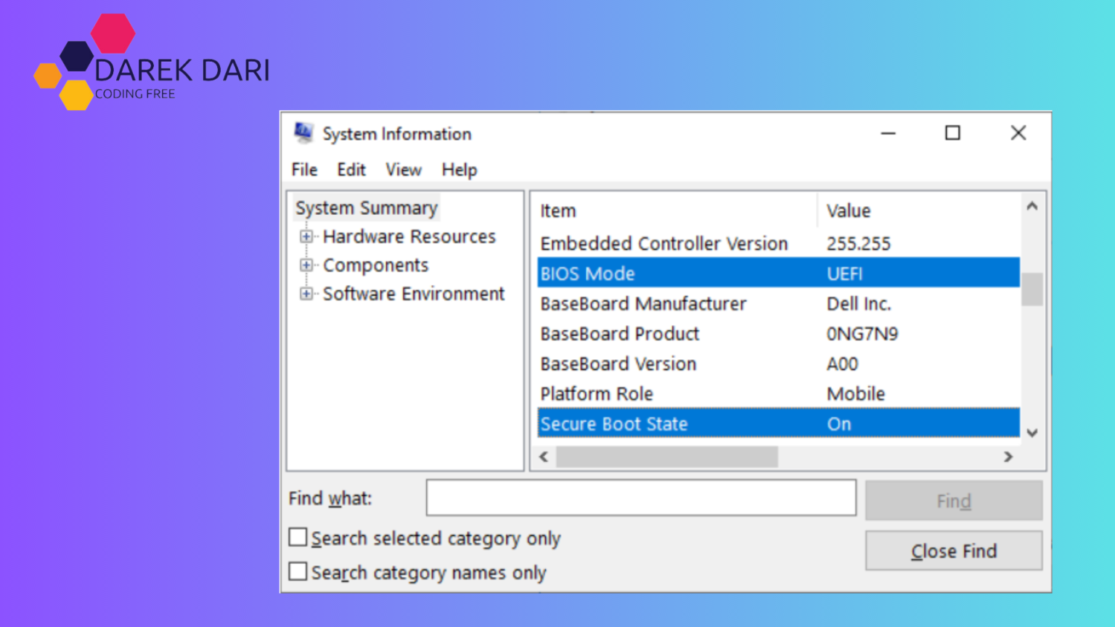Image resolution: width=1115 pixels, height=627 pixels.
Task: Click the vertical scrollbar down arrow
Action: pos(1032,433)
